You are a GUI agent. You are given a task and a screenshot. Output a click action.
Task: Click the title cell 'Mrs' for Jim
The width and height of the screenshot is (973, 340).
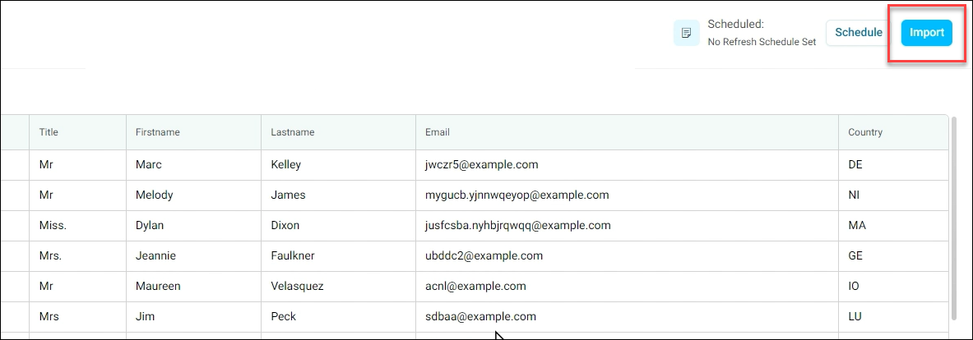tap(77, 316)
